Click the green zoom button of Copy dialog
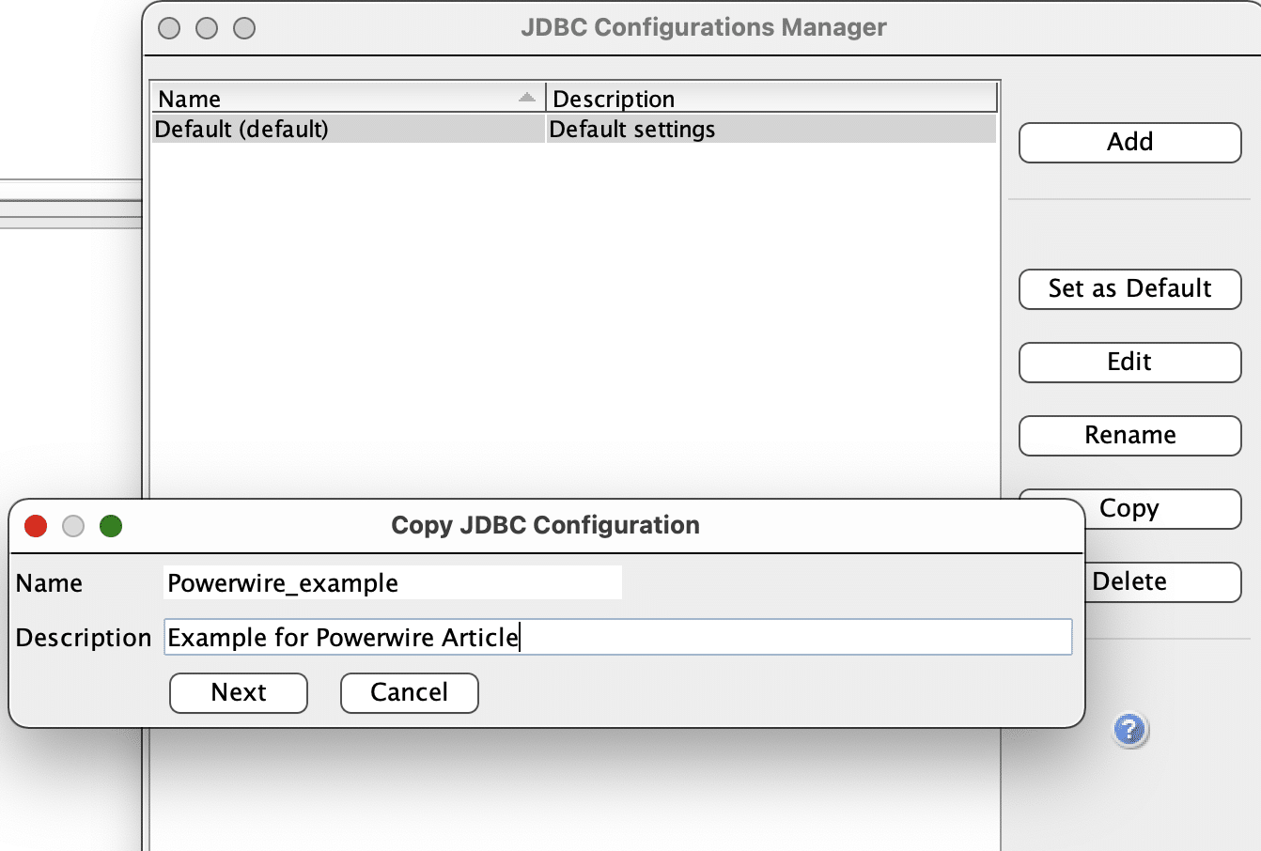The width and height of the screenshot is (1261, 851). (x=111, y=526)
